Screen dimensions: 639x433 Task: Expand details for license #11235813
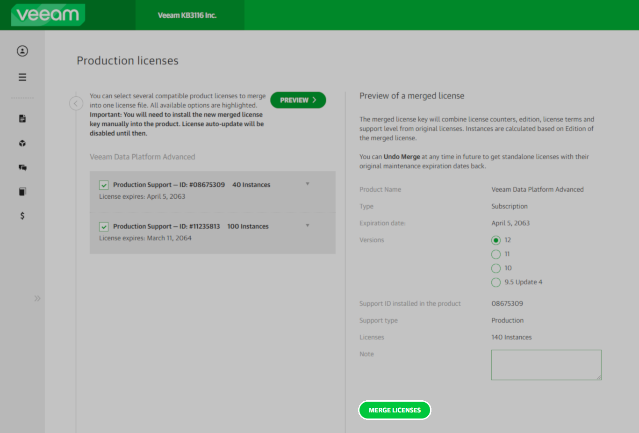pyautogui.click(x=308, y=225)
